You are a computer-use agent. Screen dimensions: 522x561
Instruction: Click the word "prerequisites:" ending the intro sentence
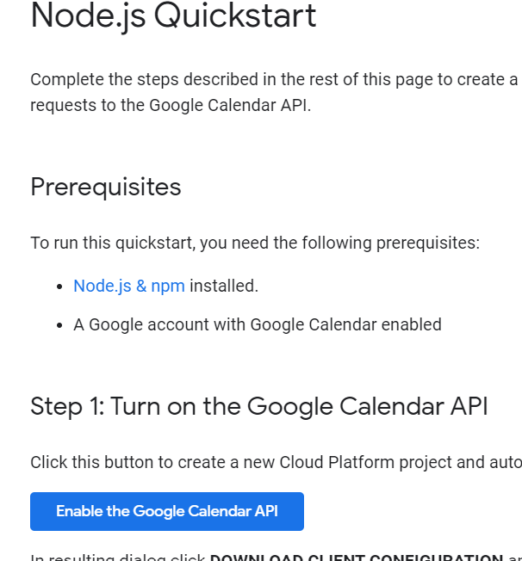click(x=428, y=244)
